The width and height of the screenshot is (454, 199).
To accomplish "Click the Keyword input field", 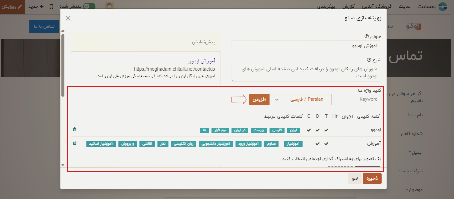I will (x=357, y=99).
